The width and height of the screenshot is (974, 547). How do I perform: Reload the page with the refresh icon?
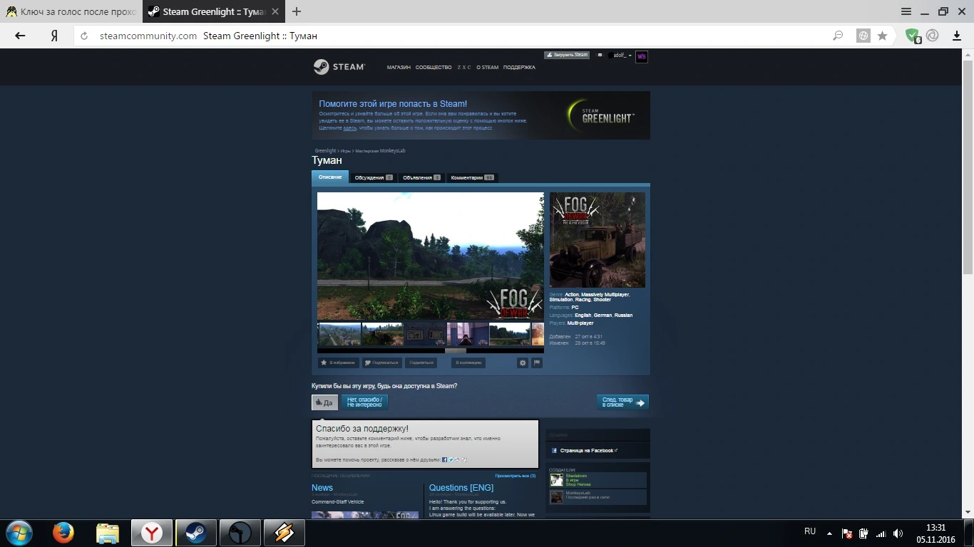click(x=84, y=36)
